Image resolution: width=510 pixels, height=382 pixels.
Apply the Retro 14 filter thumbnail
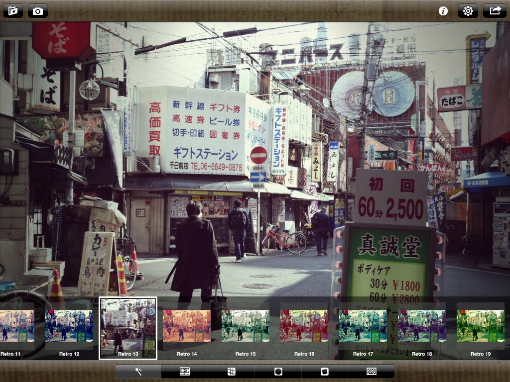[187, 326]
